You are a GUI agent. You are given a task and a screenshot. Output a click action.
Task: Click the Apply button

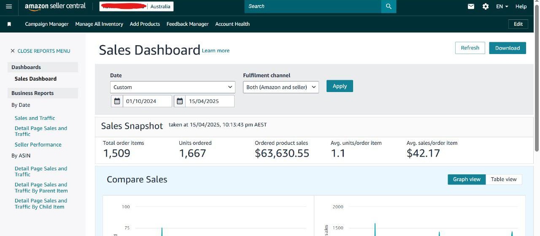(x=340, y=86)
